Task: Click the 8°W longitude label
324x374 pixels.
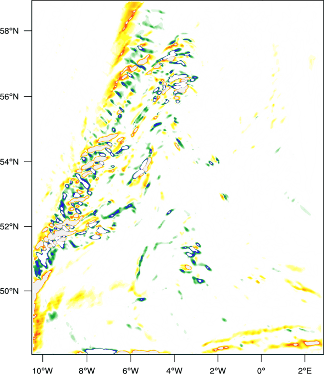Action: point(87,371)
